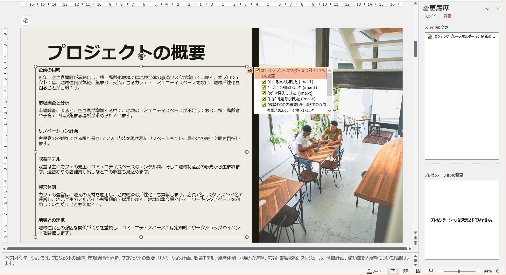Switch to Reading view icon
Screen dimensions: 506x275
pyautogui.click(x=418, y=271)
